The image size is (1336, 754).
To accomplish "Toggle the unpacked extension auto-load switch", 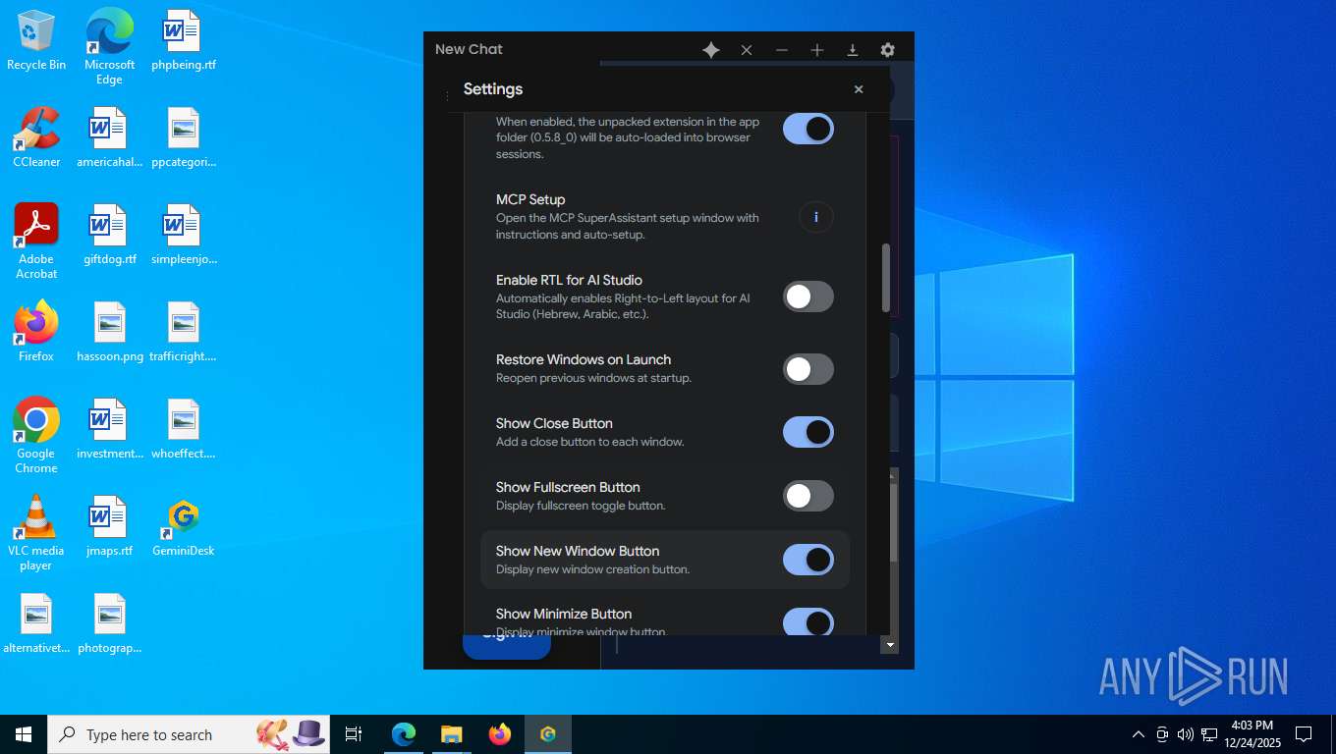I will [808, 129].
